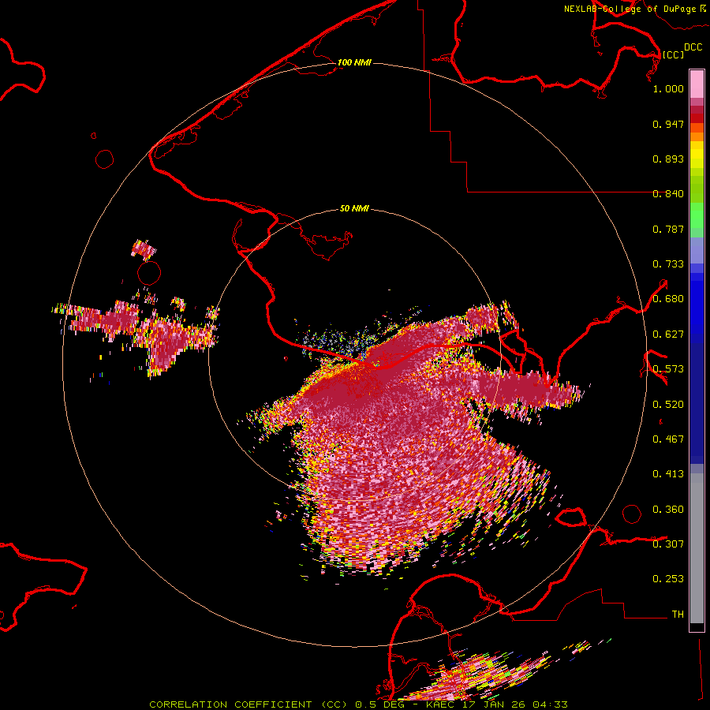Pick the light pink segment of color bar
Viewport: 710px width, 710px height.
click(x=697, y=84)
